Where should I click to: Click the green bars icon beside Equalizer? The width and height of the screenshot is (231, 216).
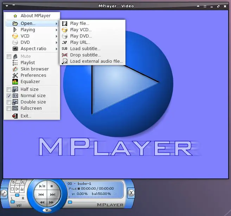click(x=15, y=82)
